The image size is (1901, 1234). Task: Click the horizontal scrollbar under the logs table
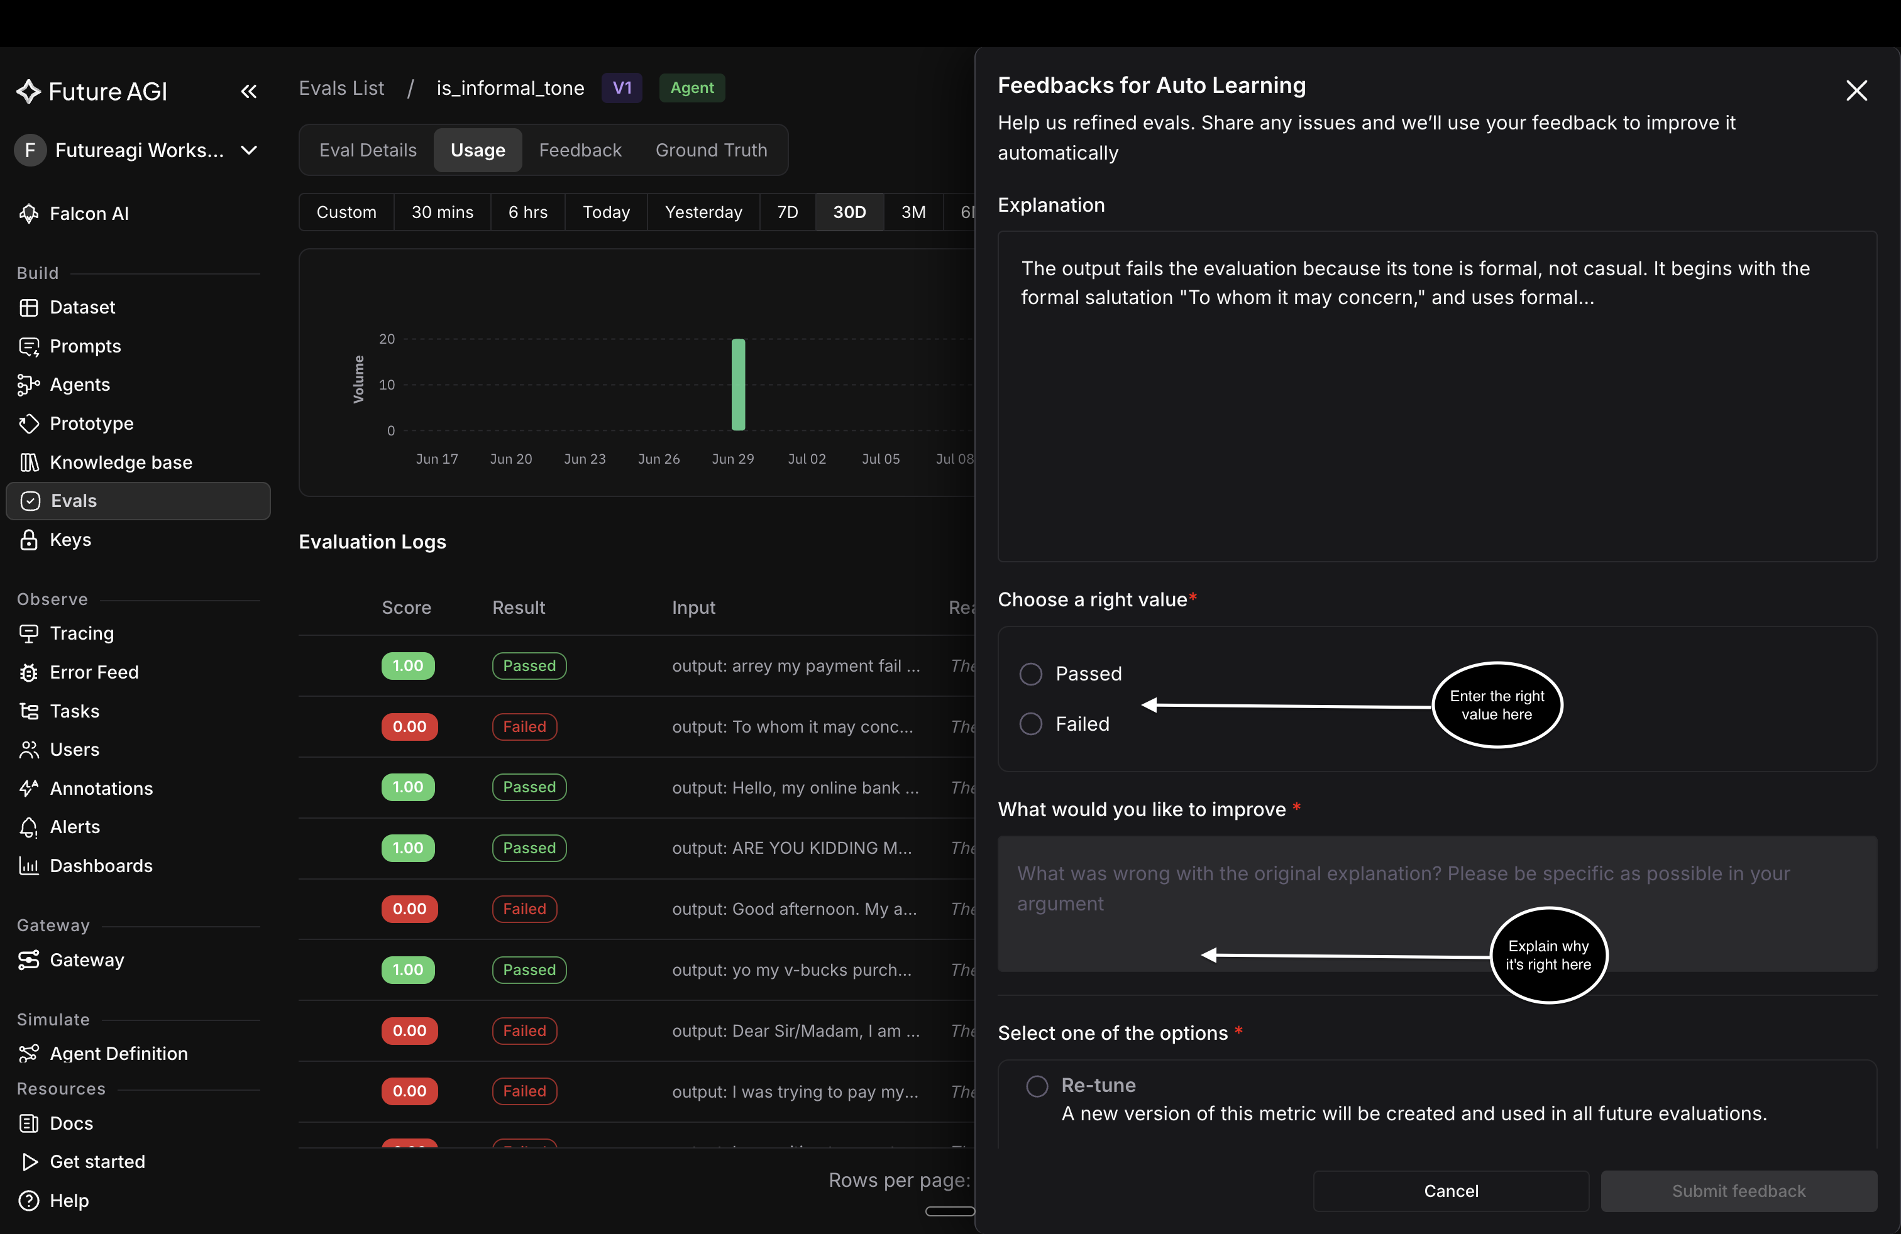(950, 1211)
